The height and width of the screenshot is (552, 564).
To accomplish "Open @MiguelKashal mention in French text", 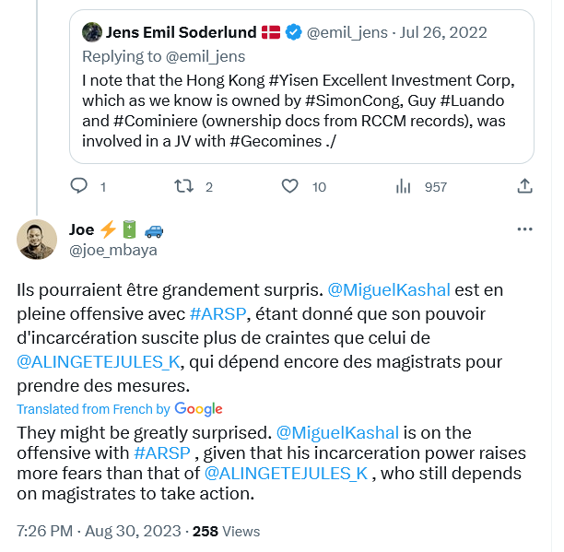I will click(389, 290).
